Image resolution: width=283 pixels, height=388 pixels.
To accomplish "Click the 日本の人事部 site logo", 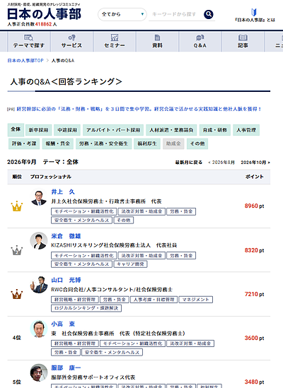I will 44,14.
